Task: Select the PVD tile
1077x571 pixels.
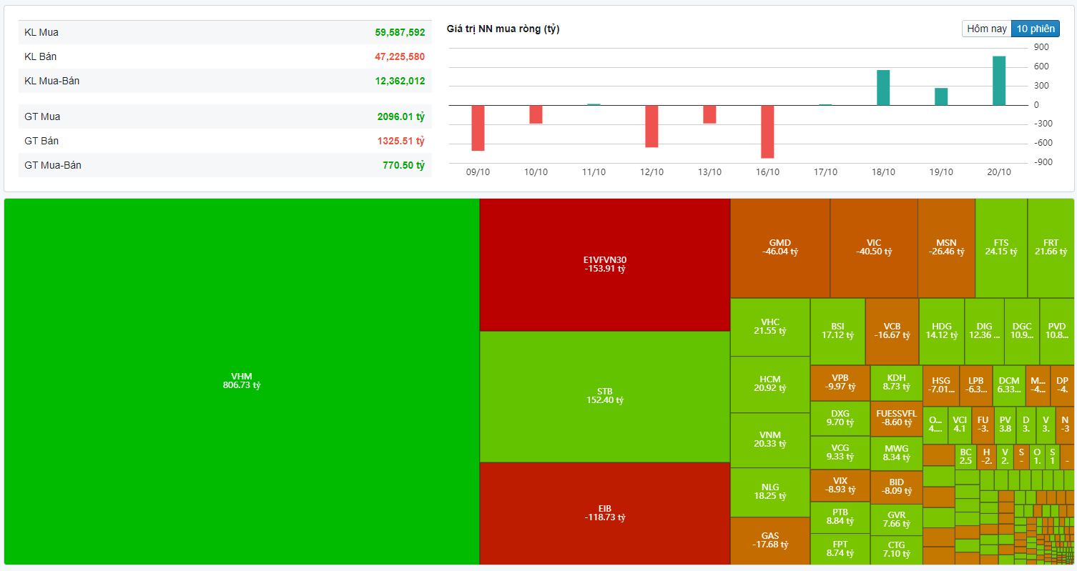Action: coord(1056,332)
